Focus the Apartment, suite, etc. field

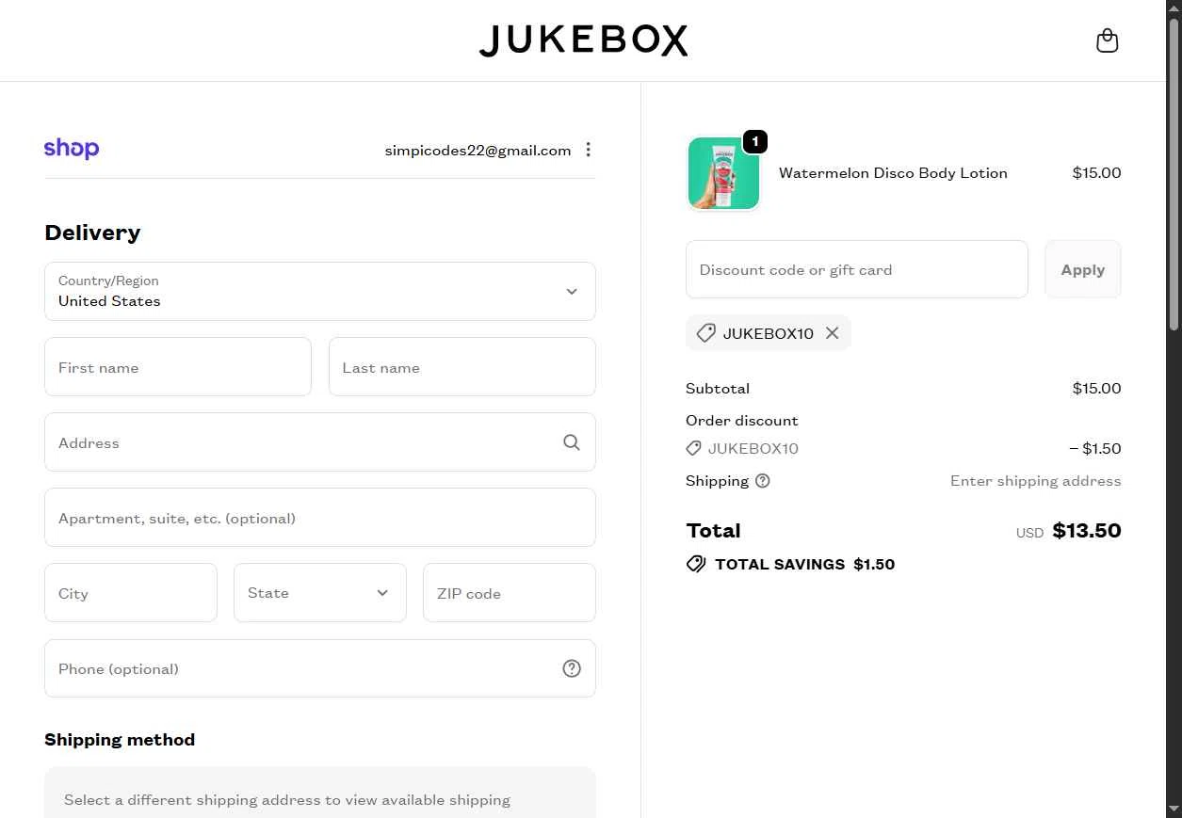point(320,518)
